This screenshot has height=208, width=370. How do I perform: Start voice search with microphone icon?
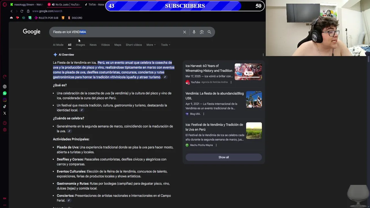click(x=194, y=32)
